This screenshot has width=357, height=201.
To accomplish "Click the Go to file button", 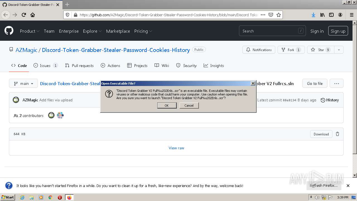I will (x=315, y=83).
